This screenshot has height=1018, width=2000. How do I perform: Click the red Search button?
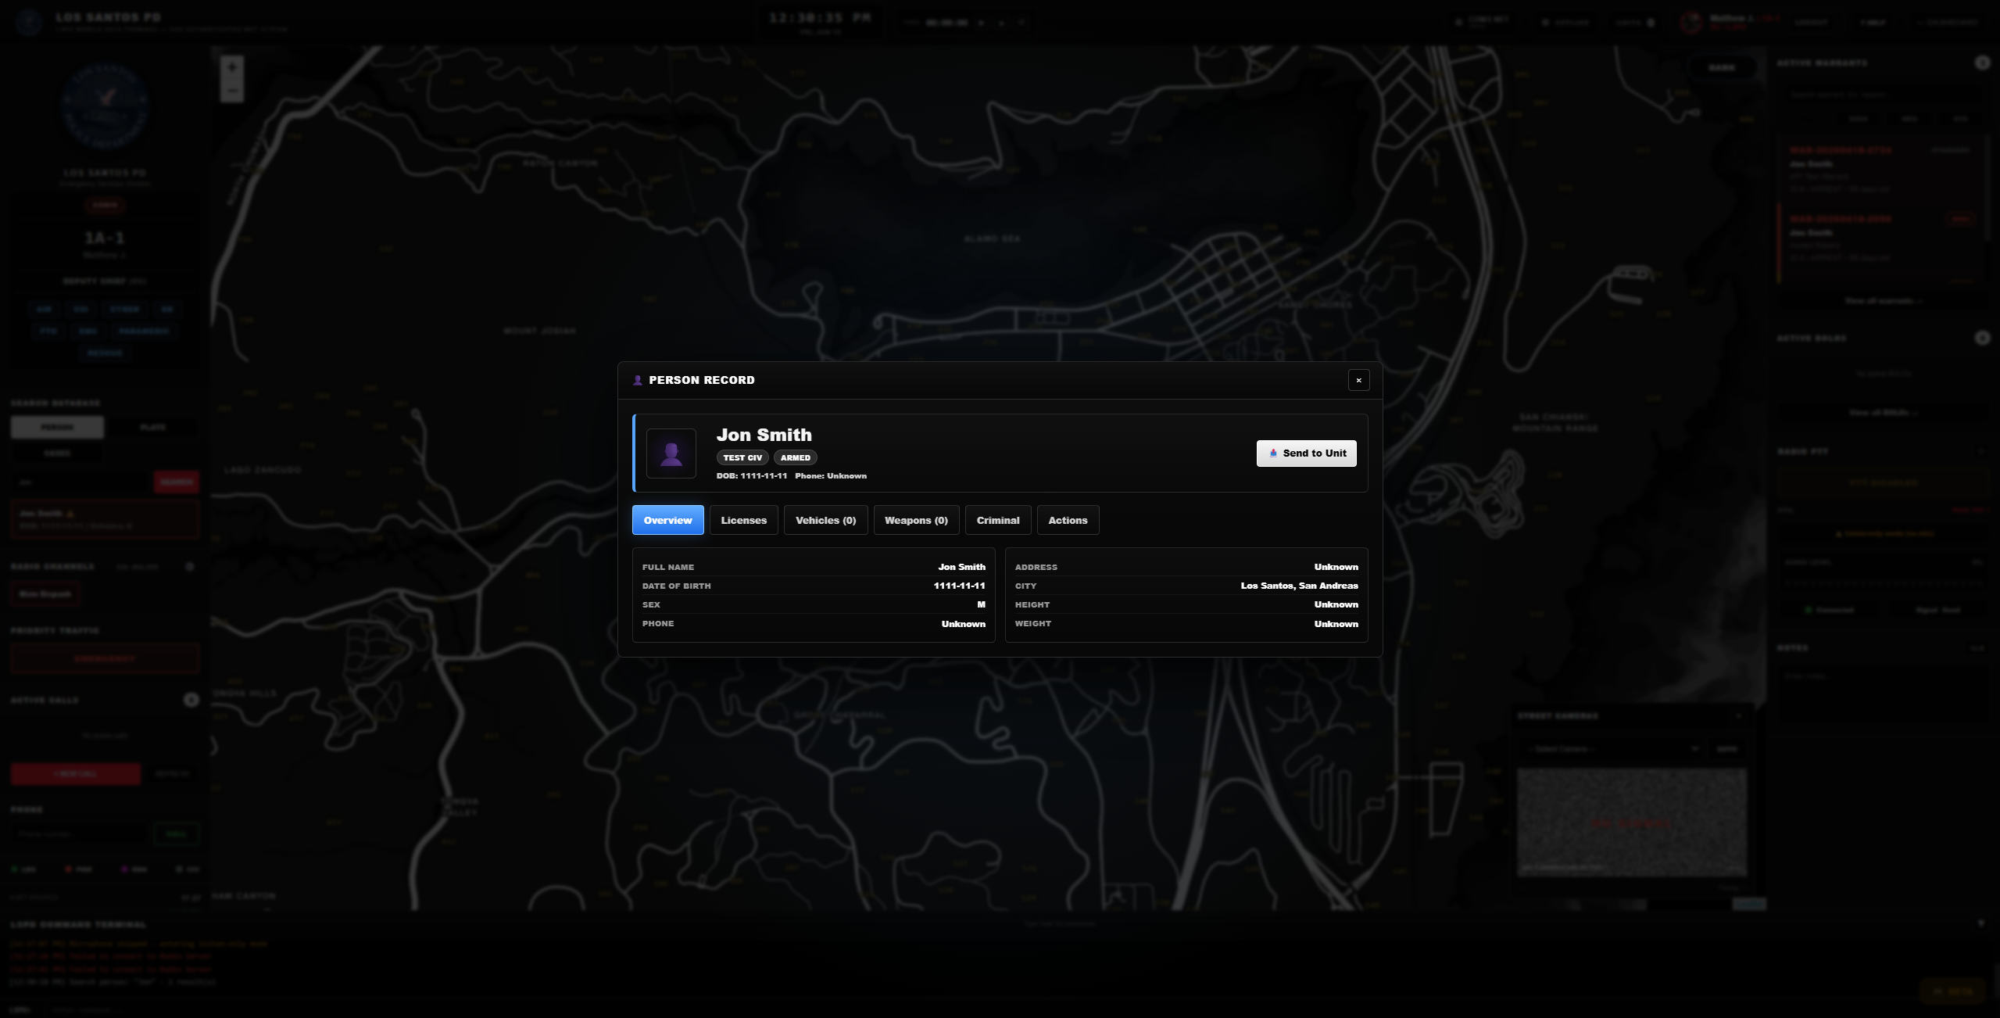pos(176,482)
